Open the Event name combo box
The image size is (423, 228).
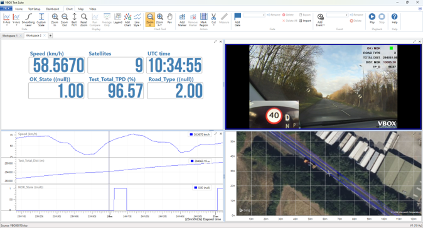[337, 15]
